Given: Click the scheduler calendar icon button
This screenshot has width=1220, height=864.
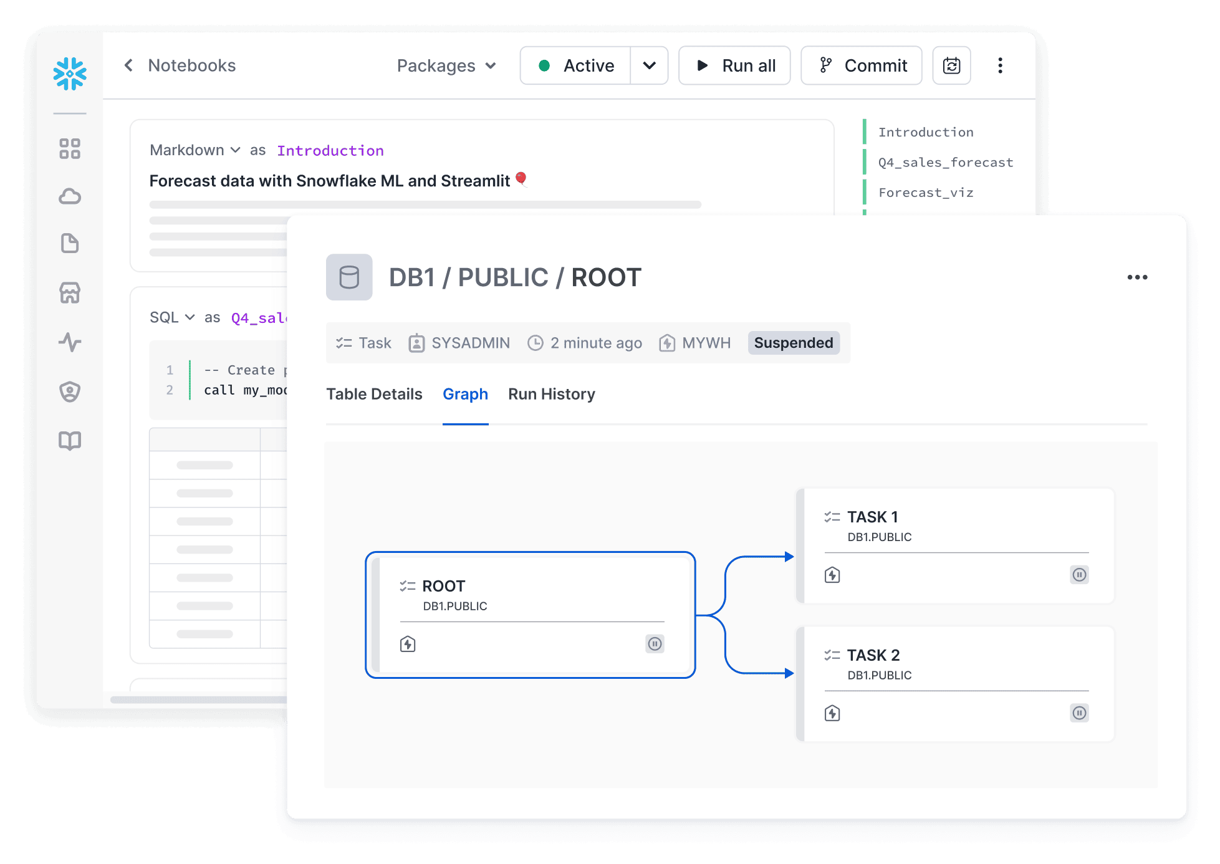Looking at the screenshot, I should point(951,65).
